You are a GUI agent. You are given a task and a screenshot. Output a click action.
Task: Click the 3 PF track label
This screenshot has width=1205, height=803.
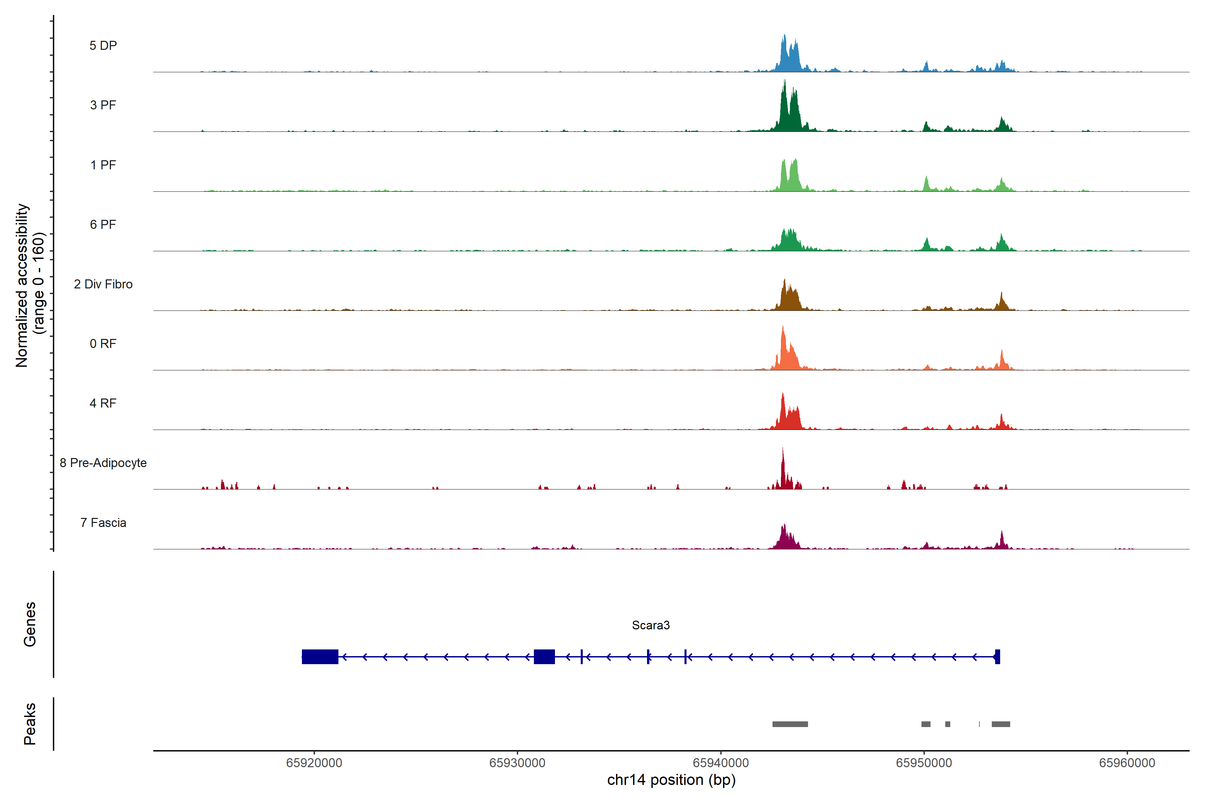point(103,105)
